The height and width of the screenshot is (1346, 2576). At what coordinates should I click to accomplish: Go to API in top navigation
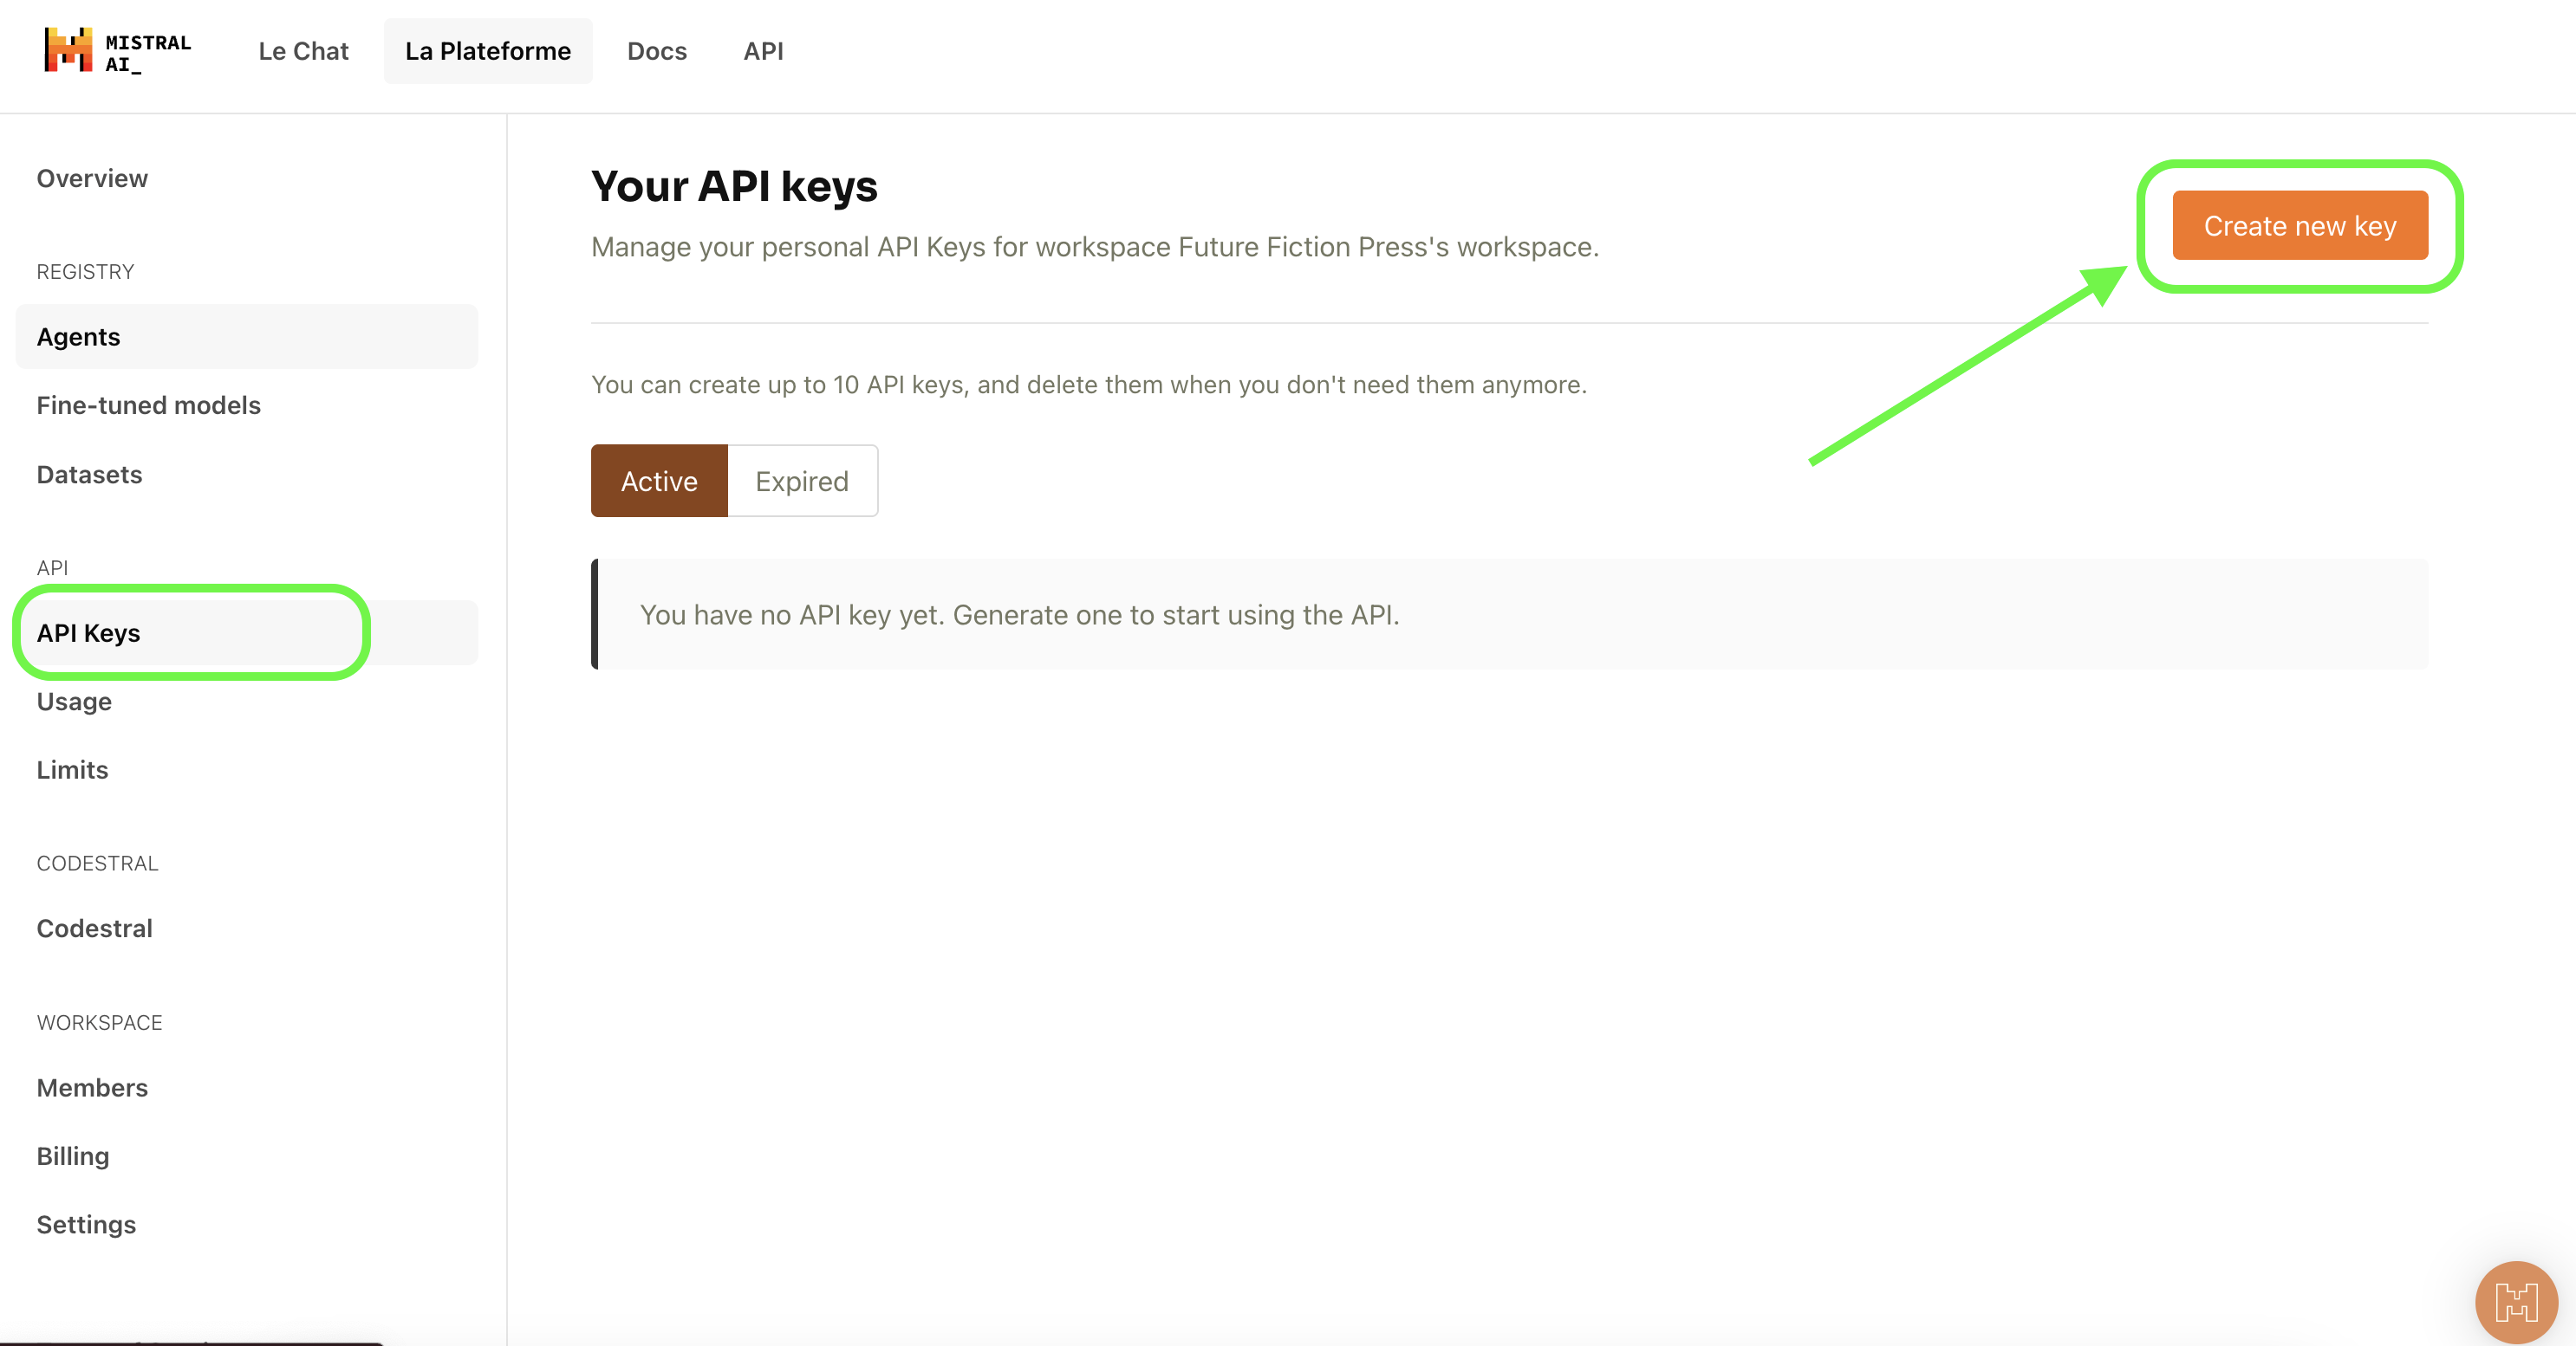(763, 51)
